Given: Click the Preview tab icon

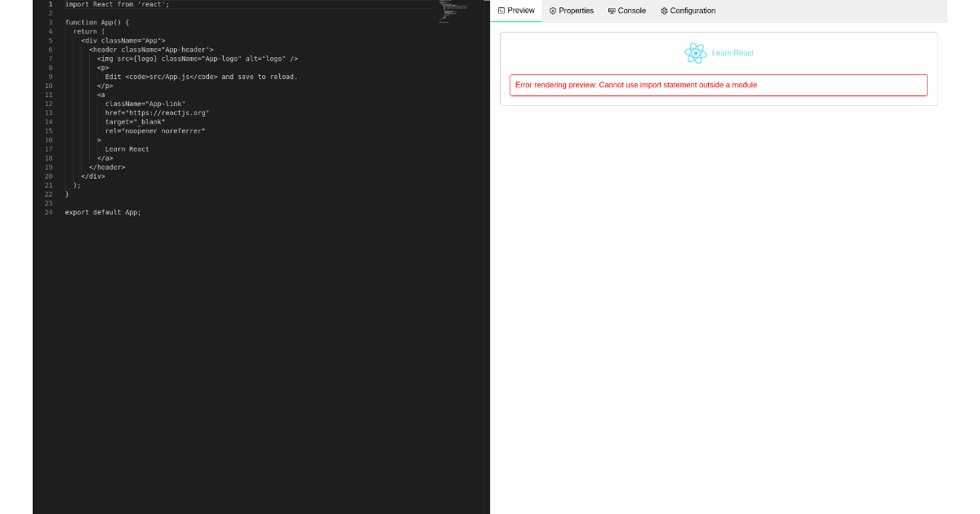Looking at the screenshot, I should pyautogui.click(x=501, y=11).
